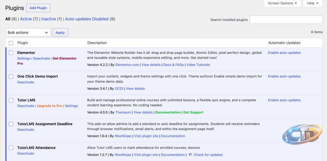Viewport: 327px width, 161px height.
Task: View details for Tutor LMS
Action: click(143, 112)
